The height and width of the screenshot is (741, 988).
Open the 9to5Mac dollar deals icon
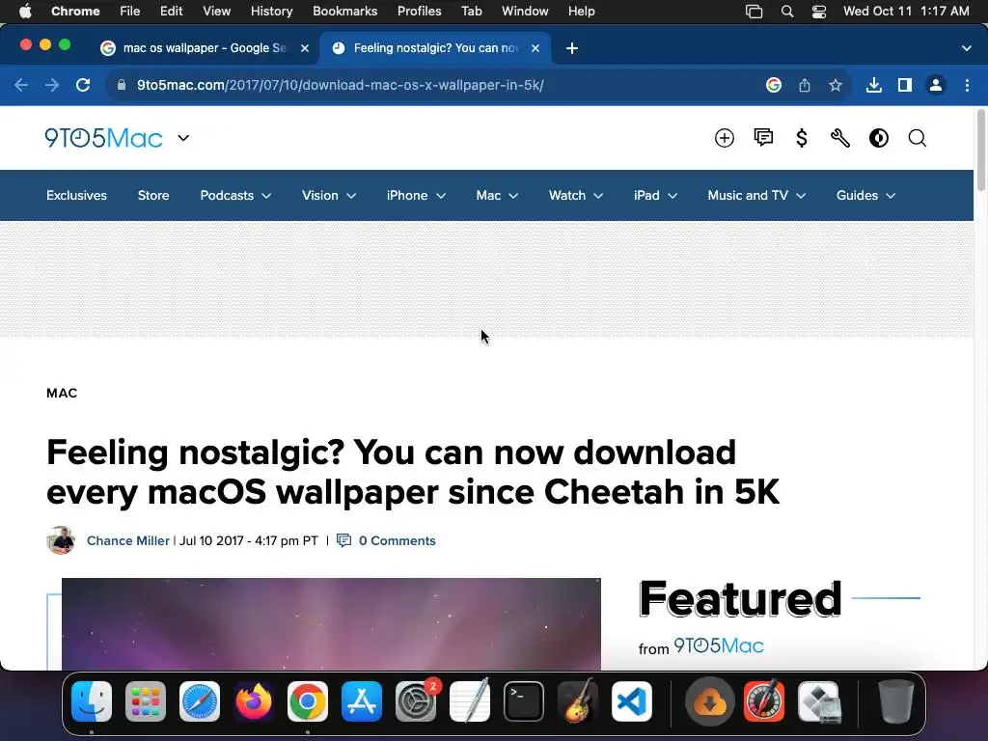[802, 138]
